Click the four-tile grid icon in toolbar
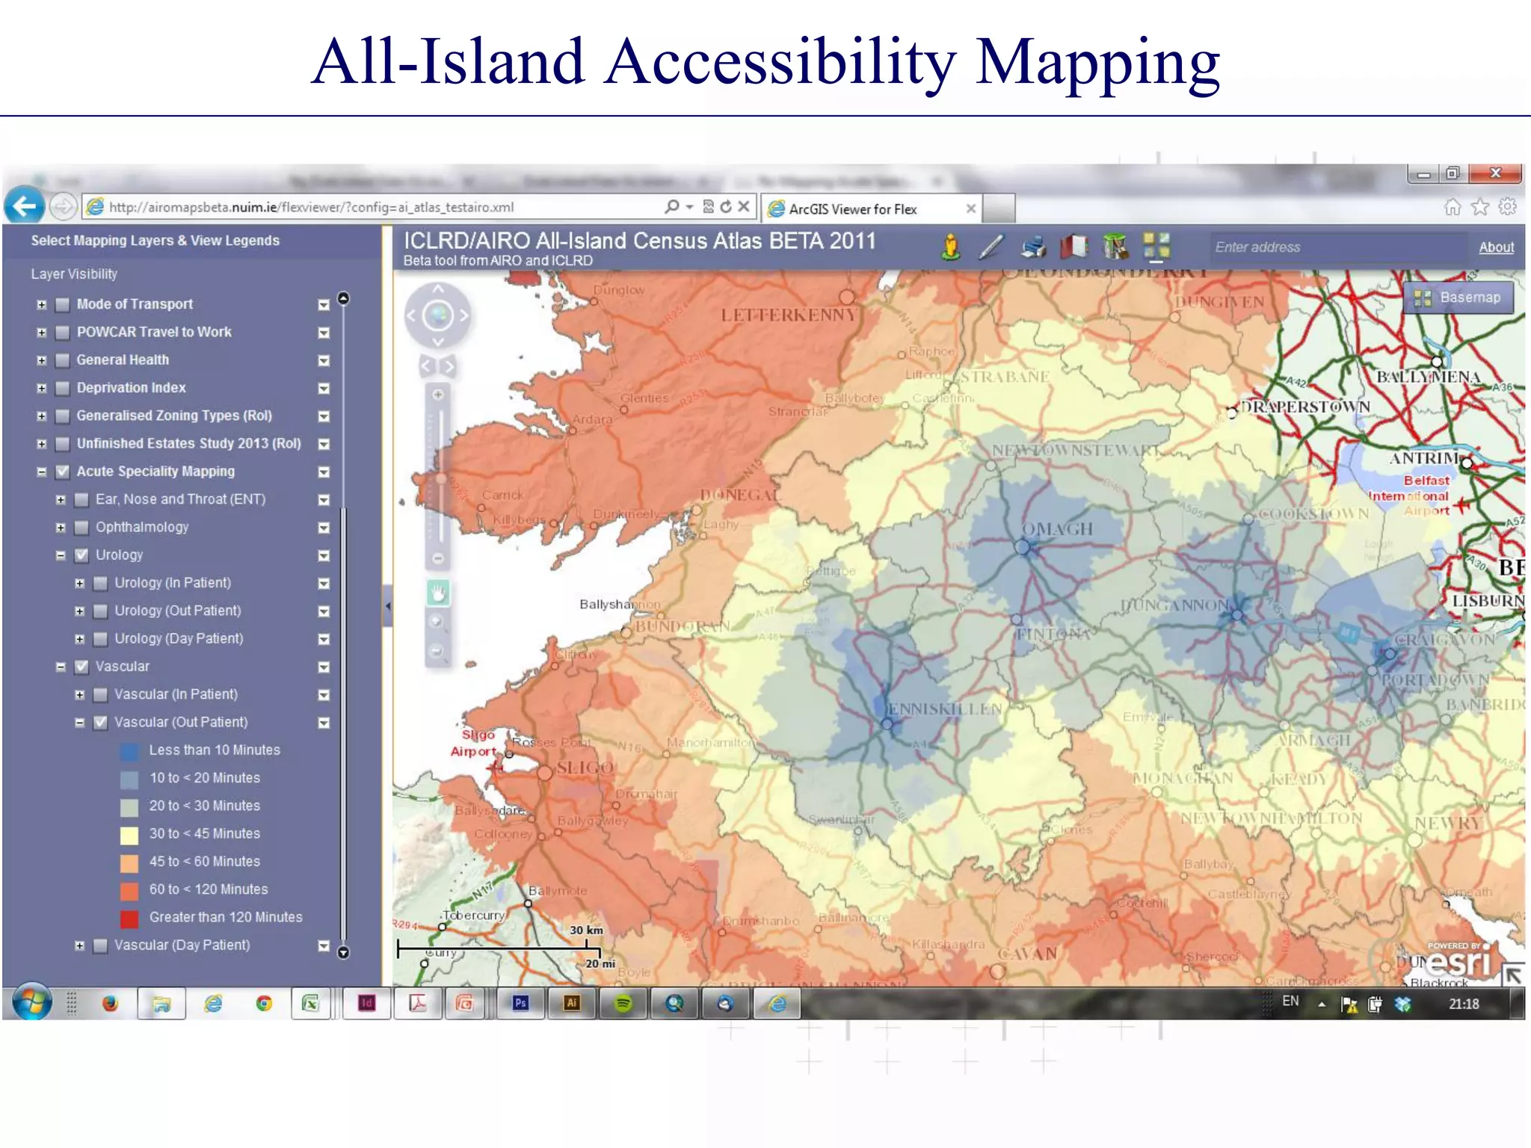The height and width of the screenshot is (1148, 1531). pyautogui.click(x=1156, y=245)
